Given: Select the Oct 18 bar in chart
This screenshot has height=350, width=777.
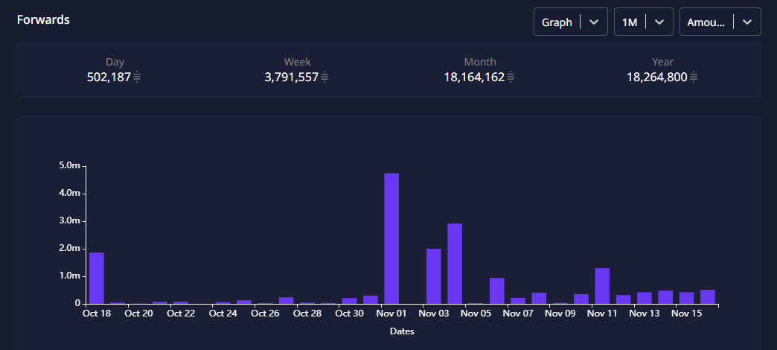Looking at the screenshot, I should point(97,278).
